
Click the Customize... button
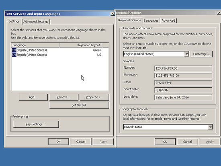tap(202, 54)
